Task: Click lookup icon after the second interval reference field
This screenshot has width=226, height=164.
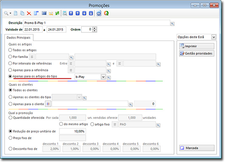Action: (x=159, y=64)
